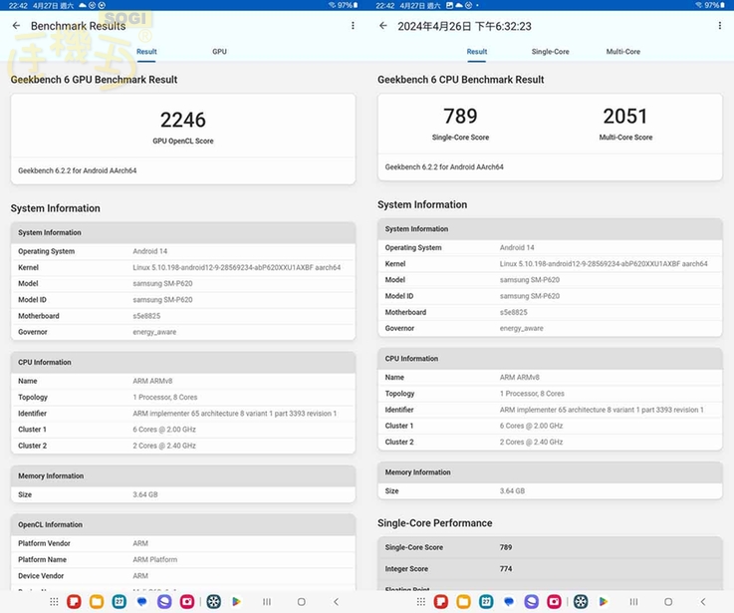Switch to the GPU tab

tap(219, 52)
